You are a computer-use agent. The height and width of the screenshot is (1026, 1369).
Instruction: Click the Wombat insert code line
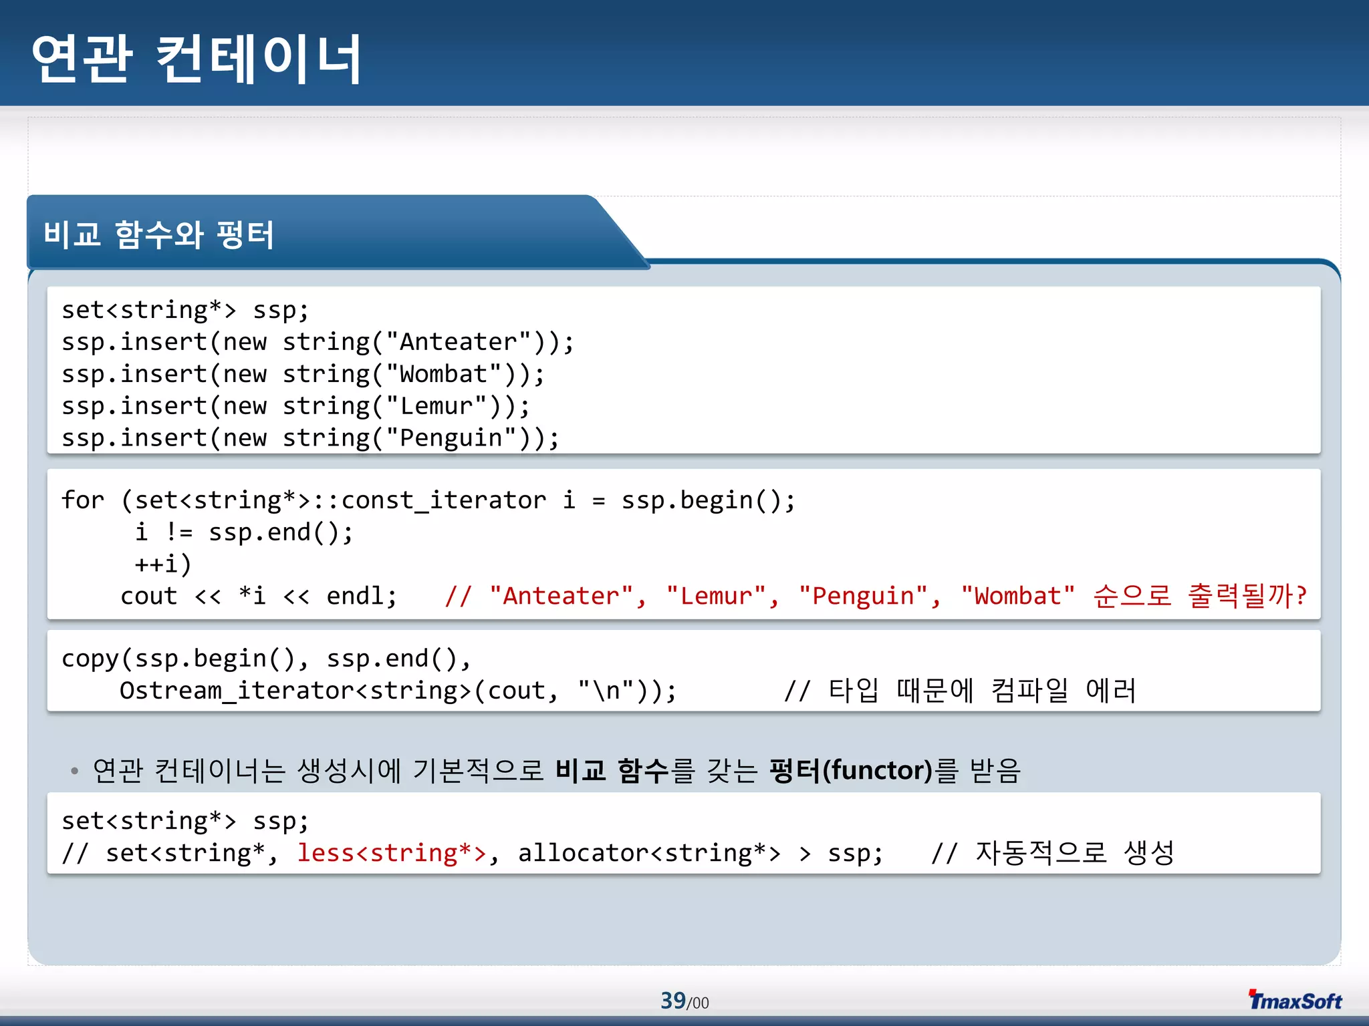tap(303, 375)
